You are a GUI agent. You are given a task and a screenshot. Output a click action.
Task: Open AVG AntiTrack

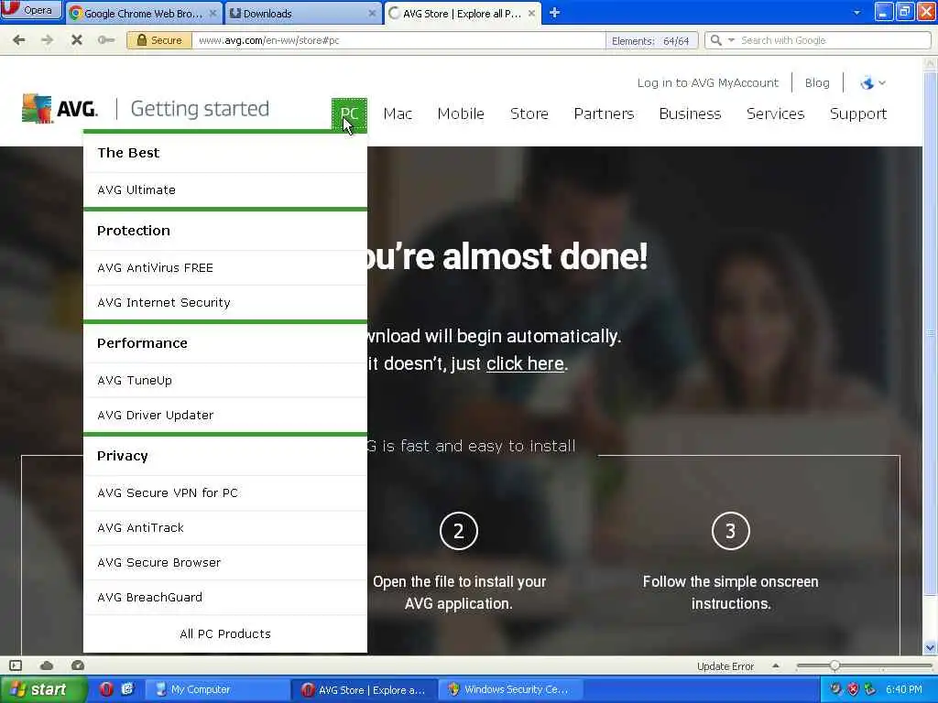coord(225,528)
